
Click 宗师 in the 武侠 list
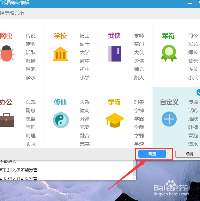tap(139, 36)
